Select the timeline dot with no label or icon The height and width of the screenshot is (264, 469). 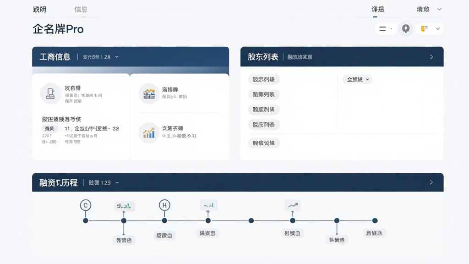point(251,220)
